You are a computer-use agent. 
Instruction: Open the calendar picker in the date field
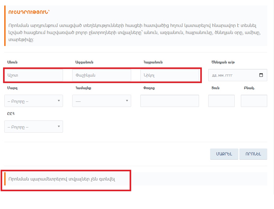(x=261, y=75)
